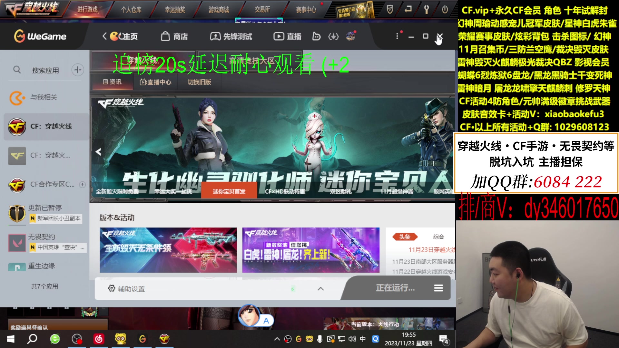Screen dimensions: 619x348
Task: Click power icon in CF launcher
Action: (x=445, y=10)
